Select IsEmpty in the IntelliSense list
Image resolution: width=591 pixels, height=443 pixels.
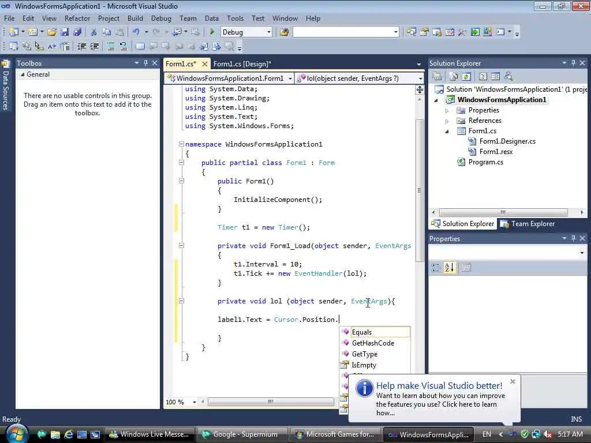[375, 365]
